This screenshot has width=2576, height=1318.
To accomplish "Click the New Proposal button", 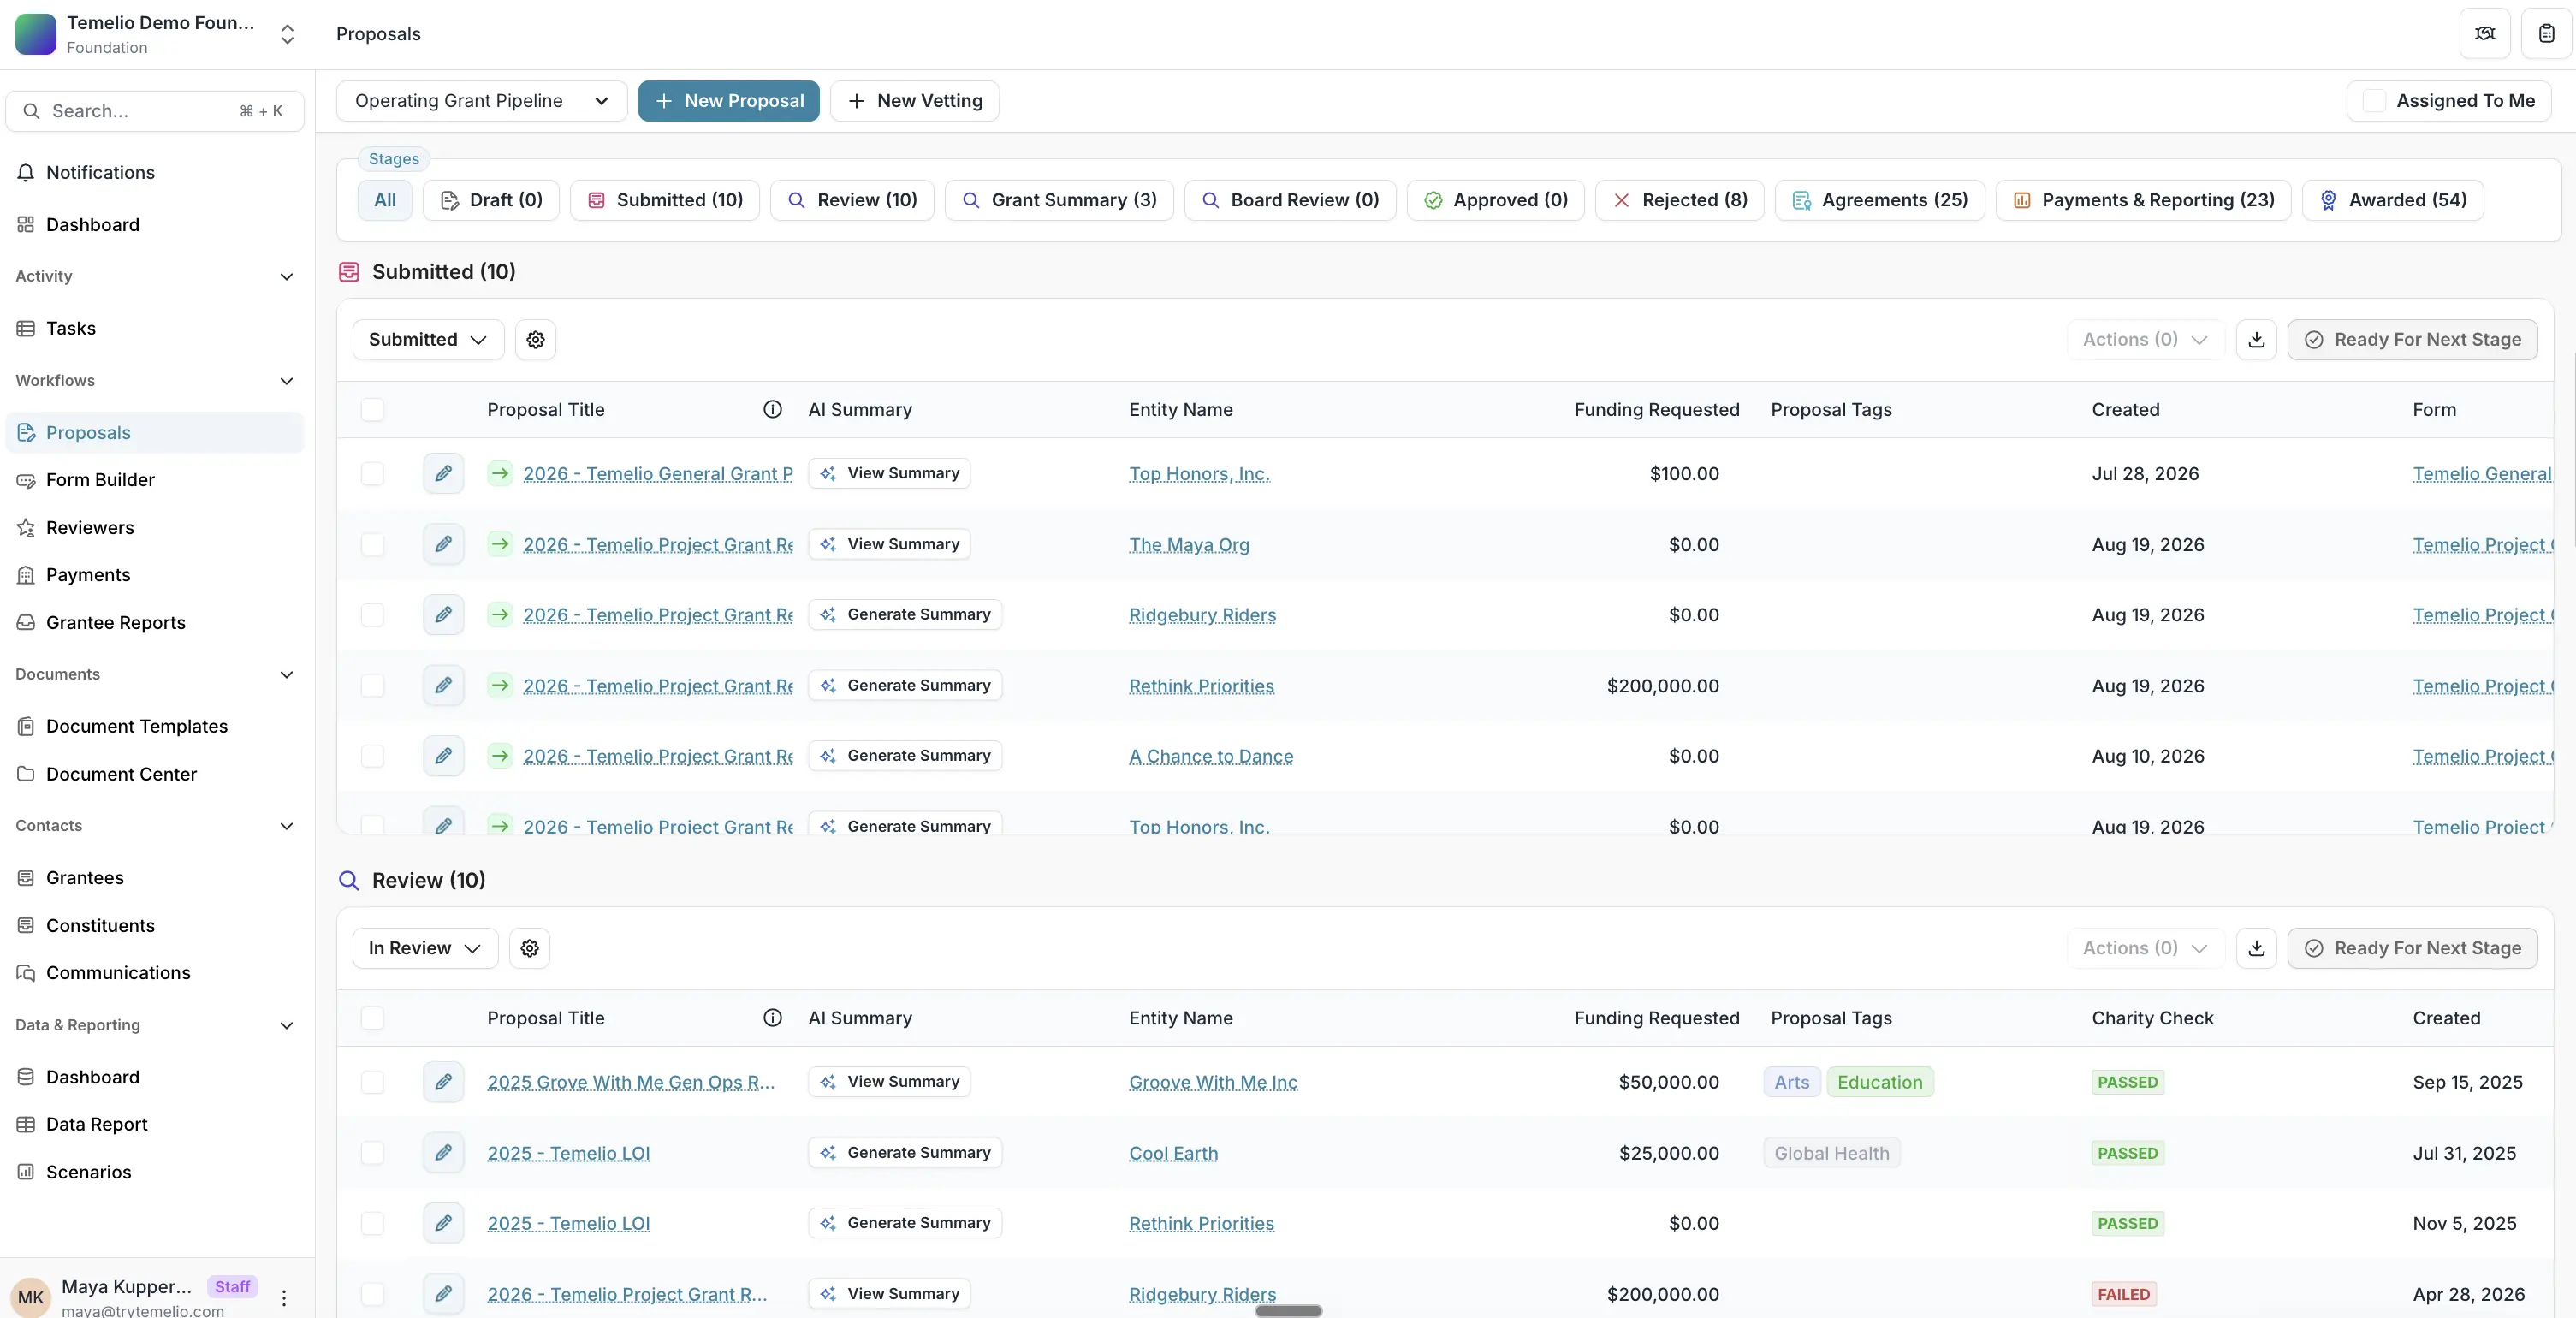I will [729, 101].
